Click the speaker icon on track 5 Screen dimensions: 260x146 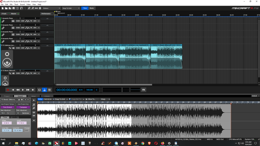pyautogui.click(x=13, y=48)
